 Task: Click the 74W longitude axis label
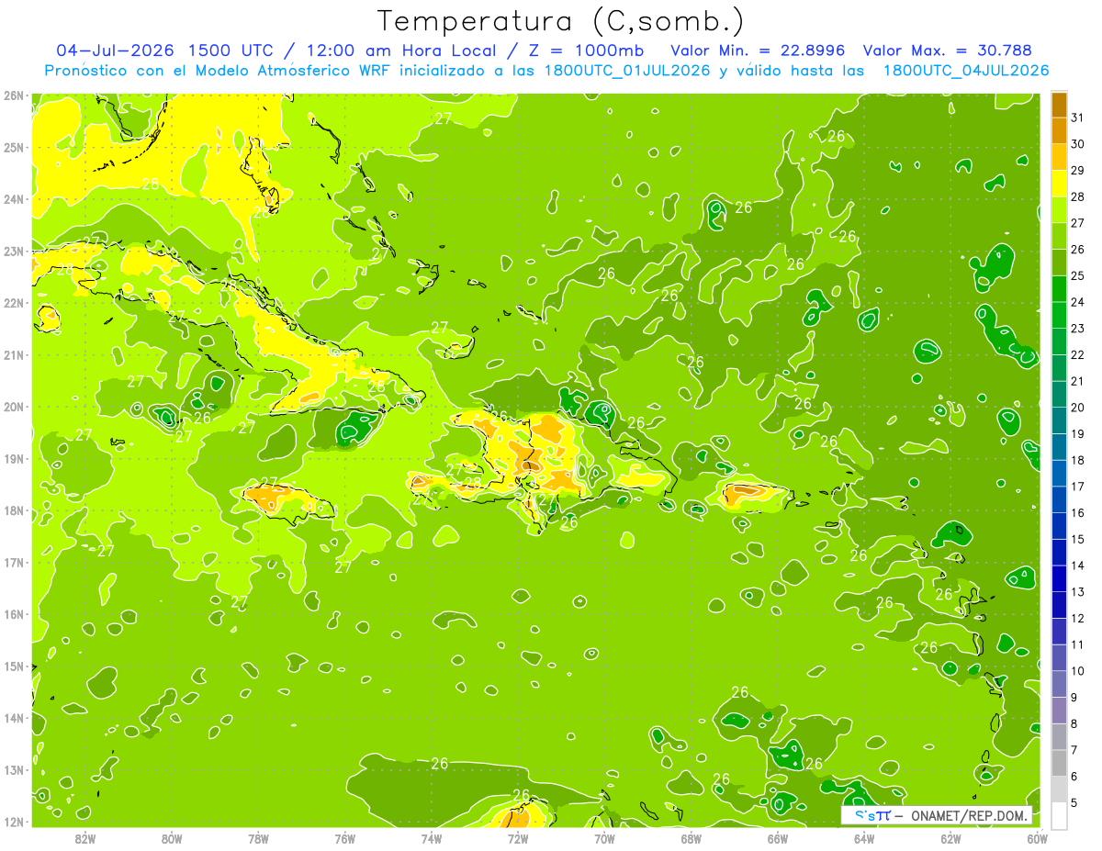pos(431,838)
